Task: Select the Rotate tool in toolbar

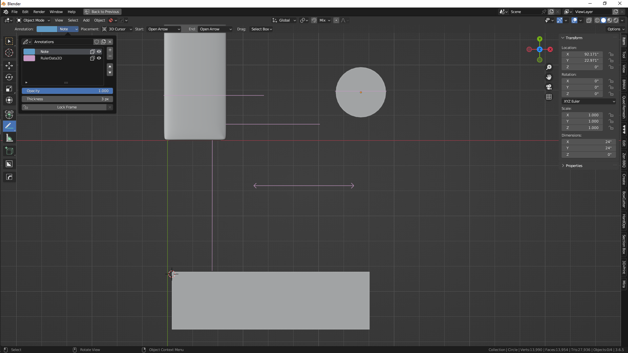Action: [x=9, y=77]
